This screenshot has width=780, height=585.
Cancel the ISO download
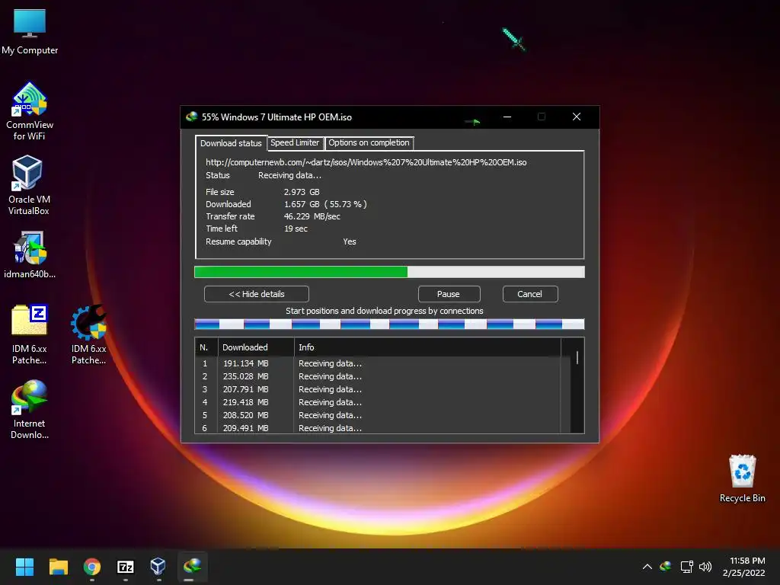tap(530, 294)
